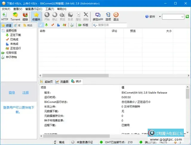Click the 离线 offline status icon
191x145 pixels.
point(55,142)
